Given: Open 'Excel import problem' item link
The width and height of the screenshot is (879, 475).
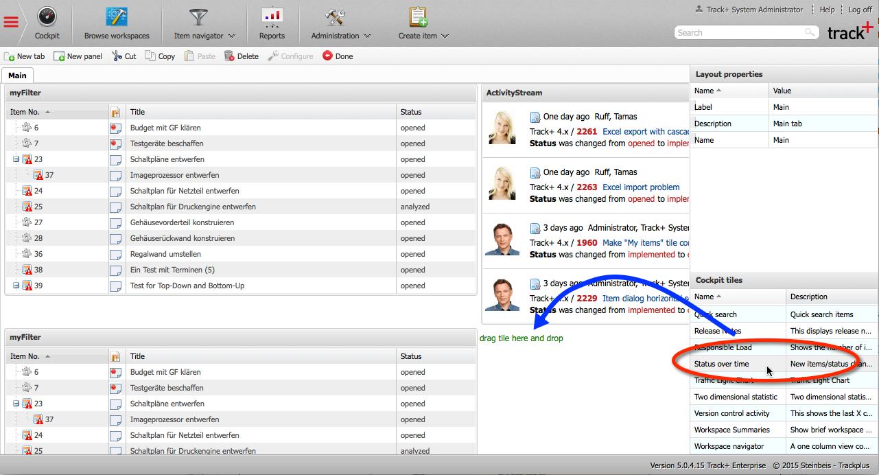Looking at the screenshot, I should pyautogui.click(x=642, y=187).
